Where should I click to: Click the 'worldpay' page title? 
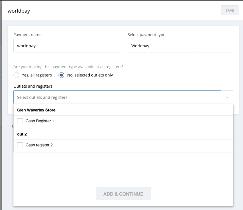[x=19, y=11]
